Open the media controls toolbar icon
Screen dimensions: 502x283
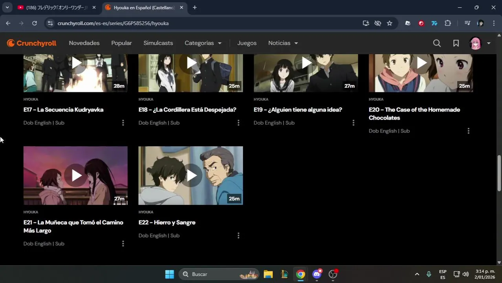[x=467, y=23]
